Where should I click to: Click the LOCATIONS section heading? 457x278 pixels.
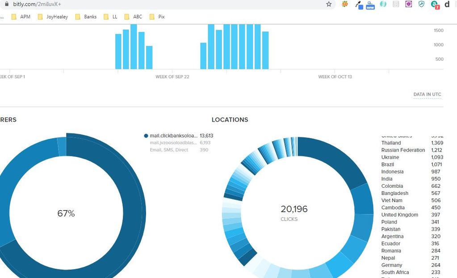click(x=230, y=120)
